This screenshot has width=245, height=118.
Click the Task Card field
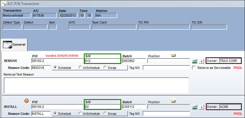pos(114,27)
